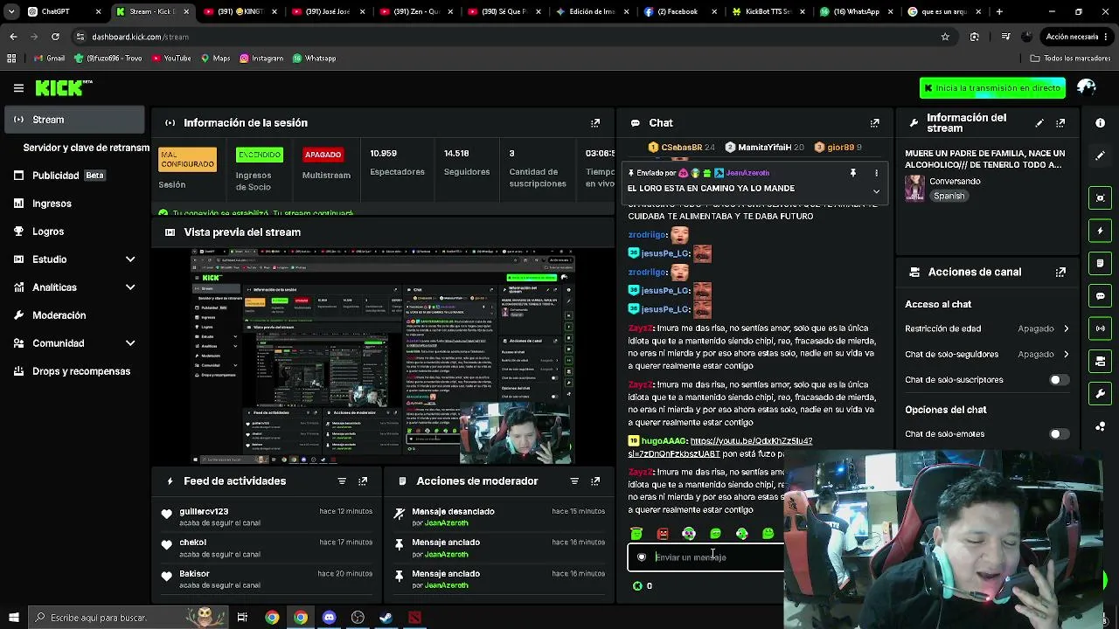Open the user avatar menu at top right
1119x629 pixels.
[1087, 88]
